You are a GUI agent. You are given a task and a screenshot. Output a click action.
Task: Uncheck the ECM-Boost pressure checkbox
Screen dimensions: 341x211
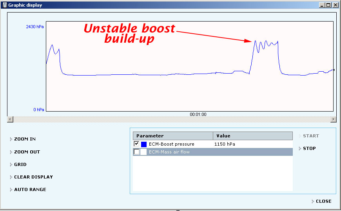pos(136,144)
